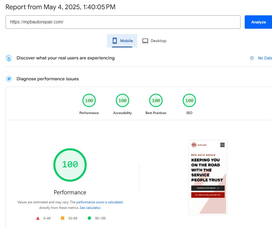This screenshot has height=227, width=272.
Task: Click the mobile phone icon
Action: click(x=115, y=41)
